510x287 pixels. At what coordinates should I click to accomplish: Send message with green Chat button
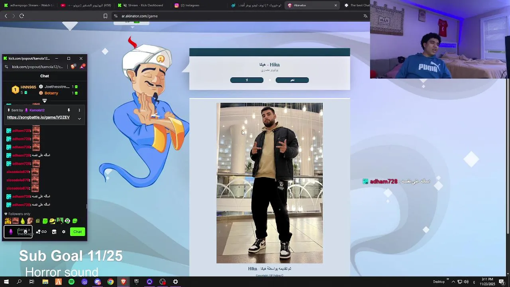tap(77, 232)
